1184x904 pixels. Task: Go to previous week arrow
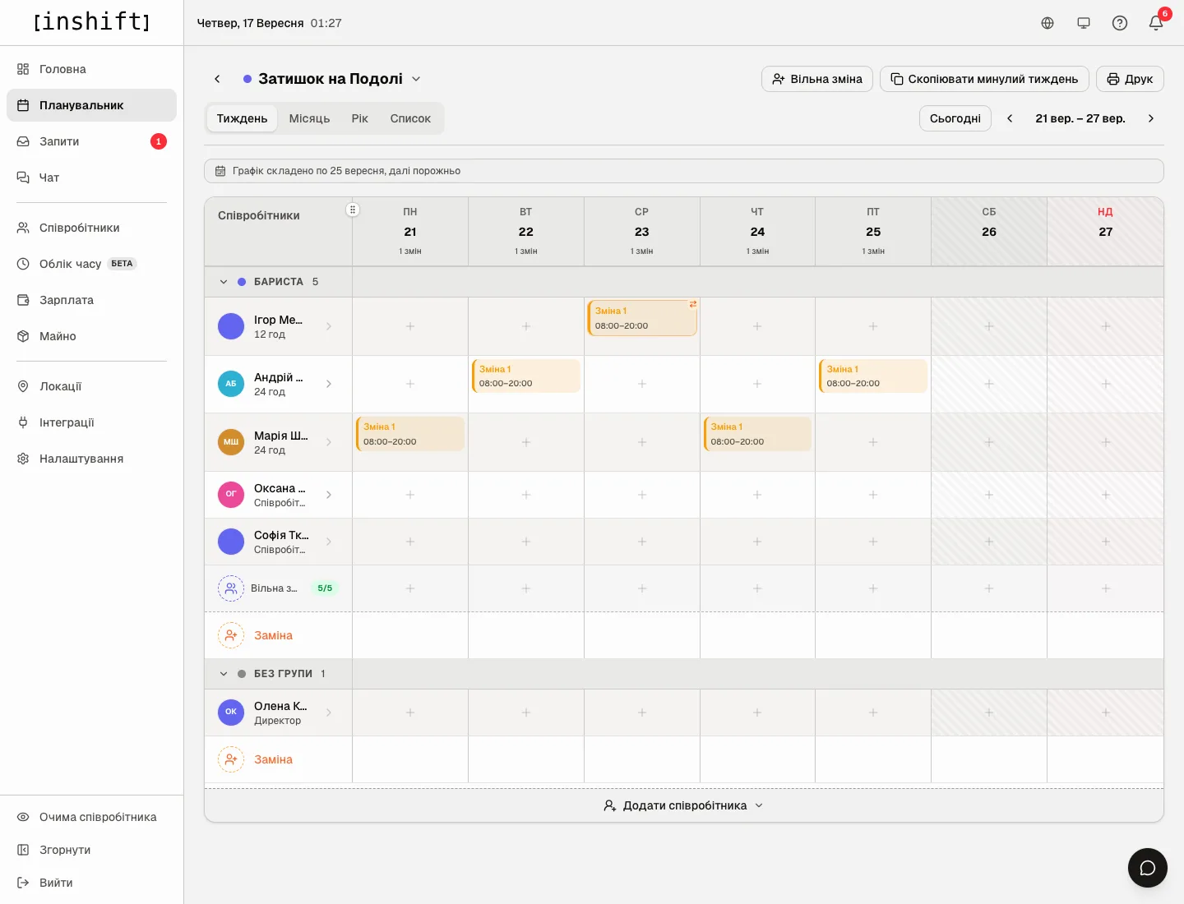[1010, 118]
